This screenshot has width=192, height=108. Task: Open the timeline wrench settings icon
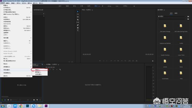[60, 70]
